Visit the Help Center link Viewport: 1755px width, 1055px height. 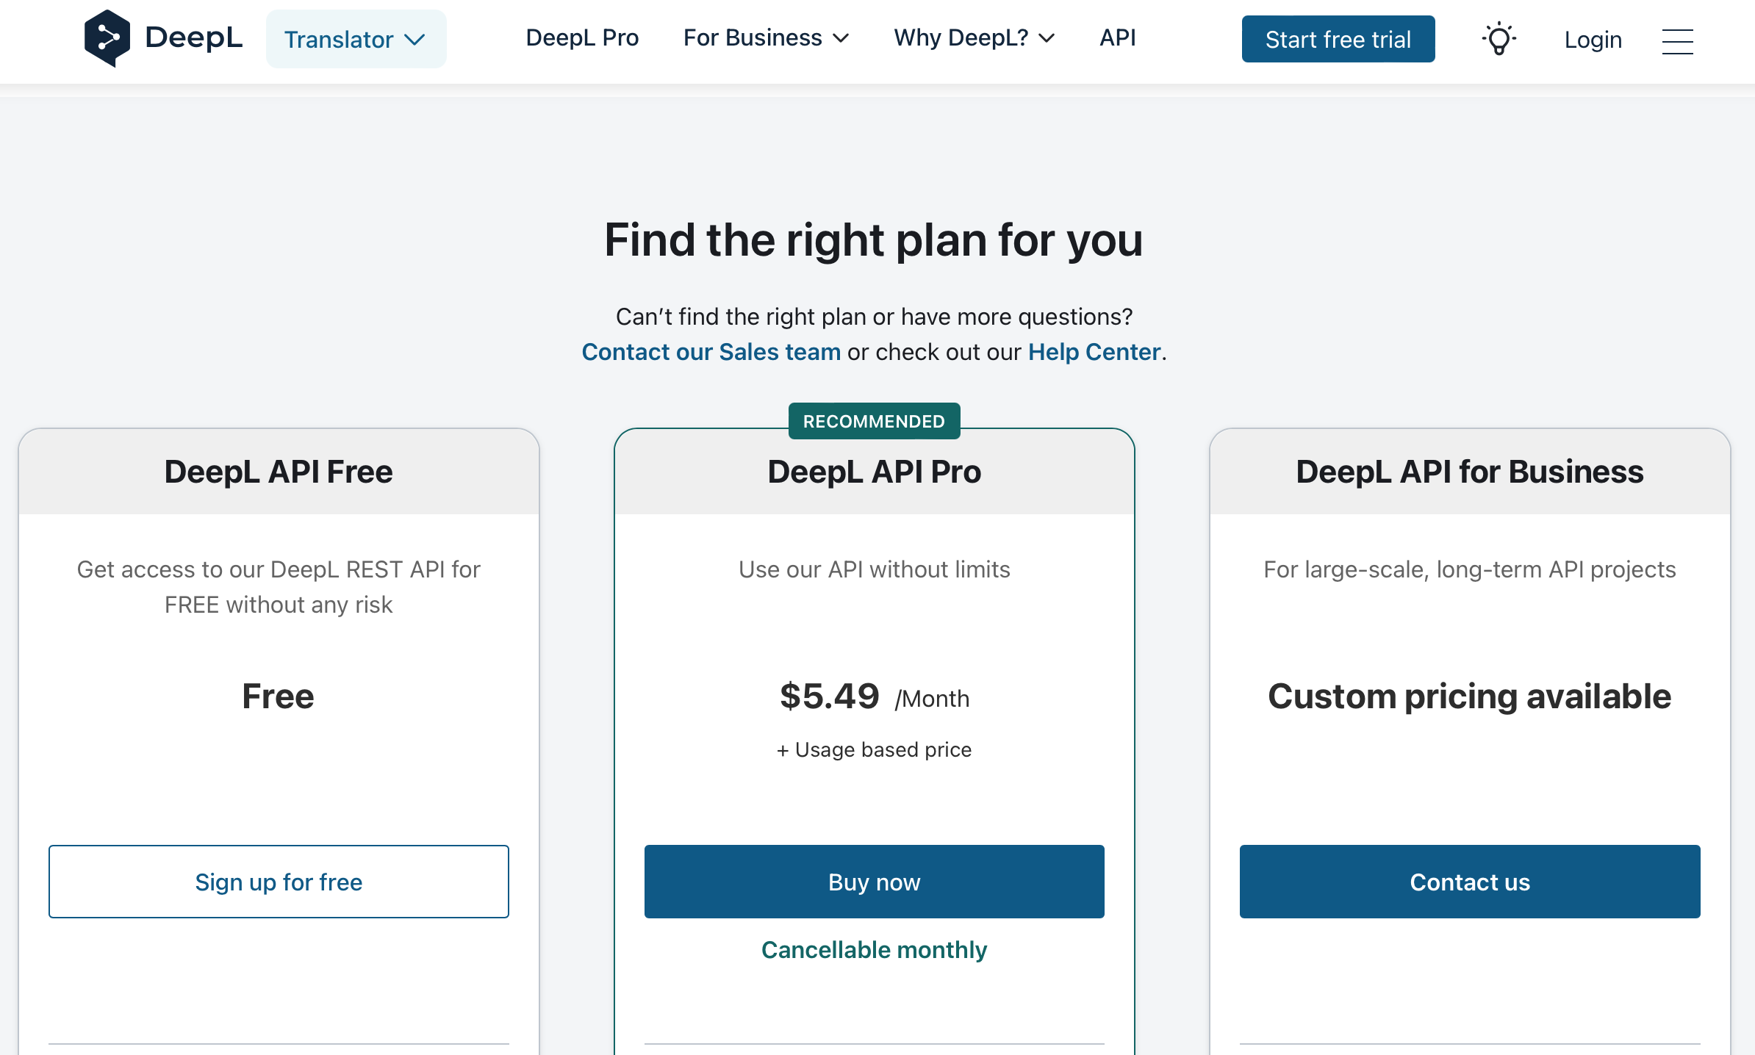click(1094, 352)
